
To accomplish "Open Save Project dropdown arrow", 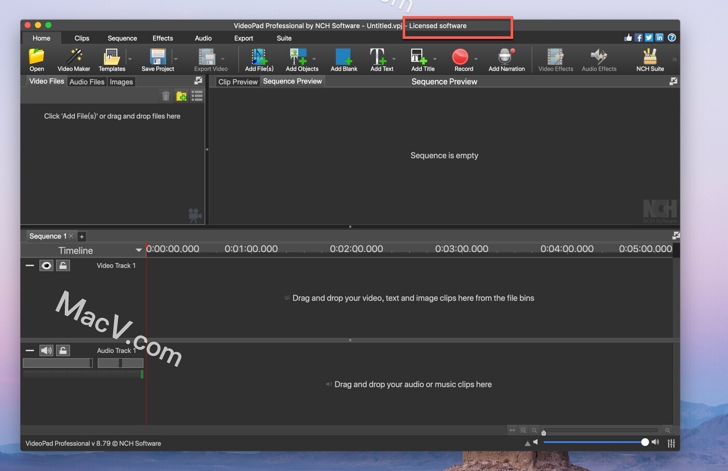I will (x=176, y=59).
